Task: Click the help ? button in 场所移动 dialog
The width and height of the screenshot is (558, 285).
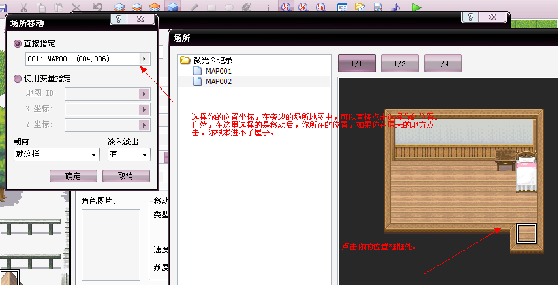Action: [119, 19]
